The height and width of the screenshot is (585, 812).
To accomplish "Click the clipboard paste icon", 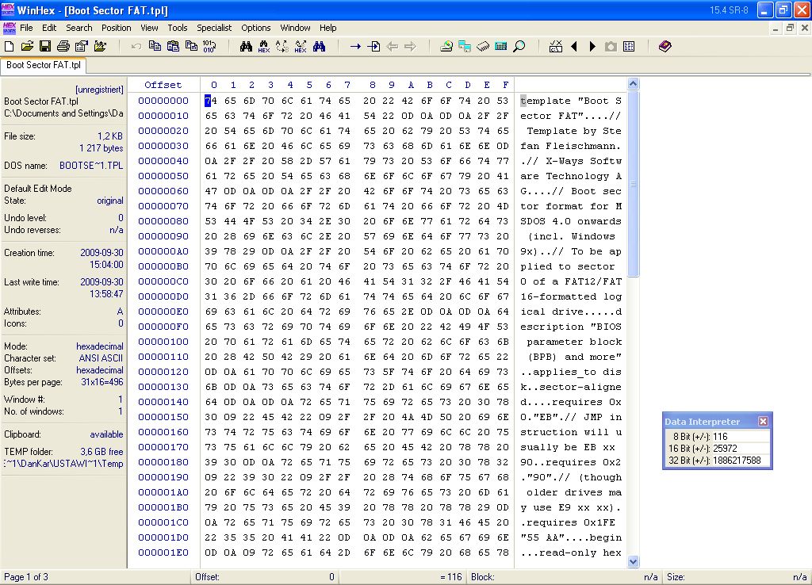I will click(173, 47).
